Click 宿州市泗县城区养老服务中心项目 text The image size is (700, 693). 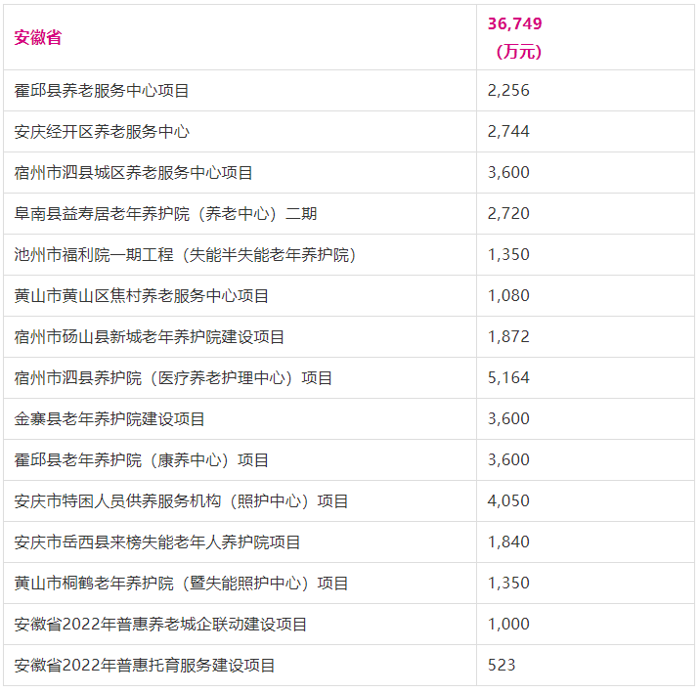[x=134, y=172]
